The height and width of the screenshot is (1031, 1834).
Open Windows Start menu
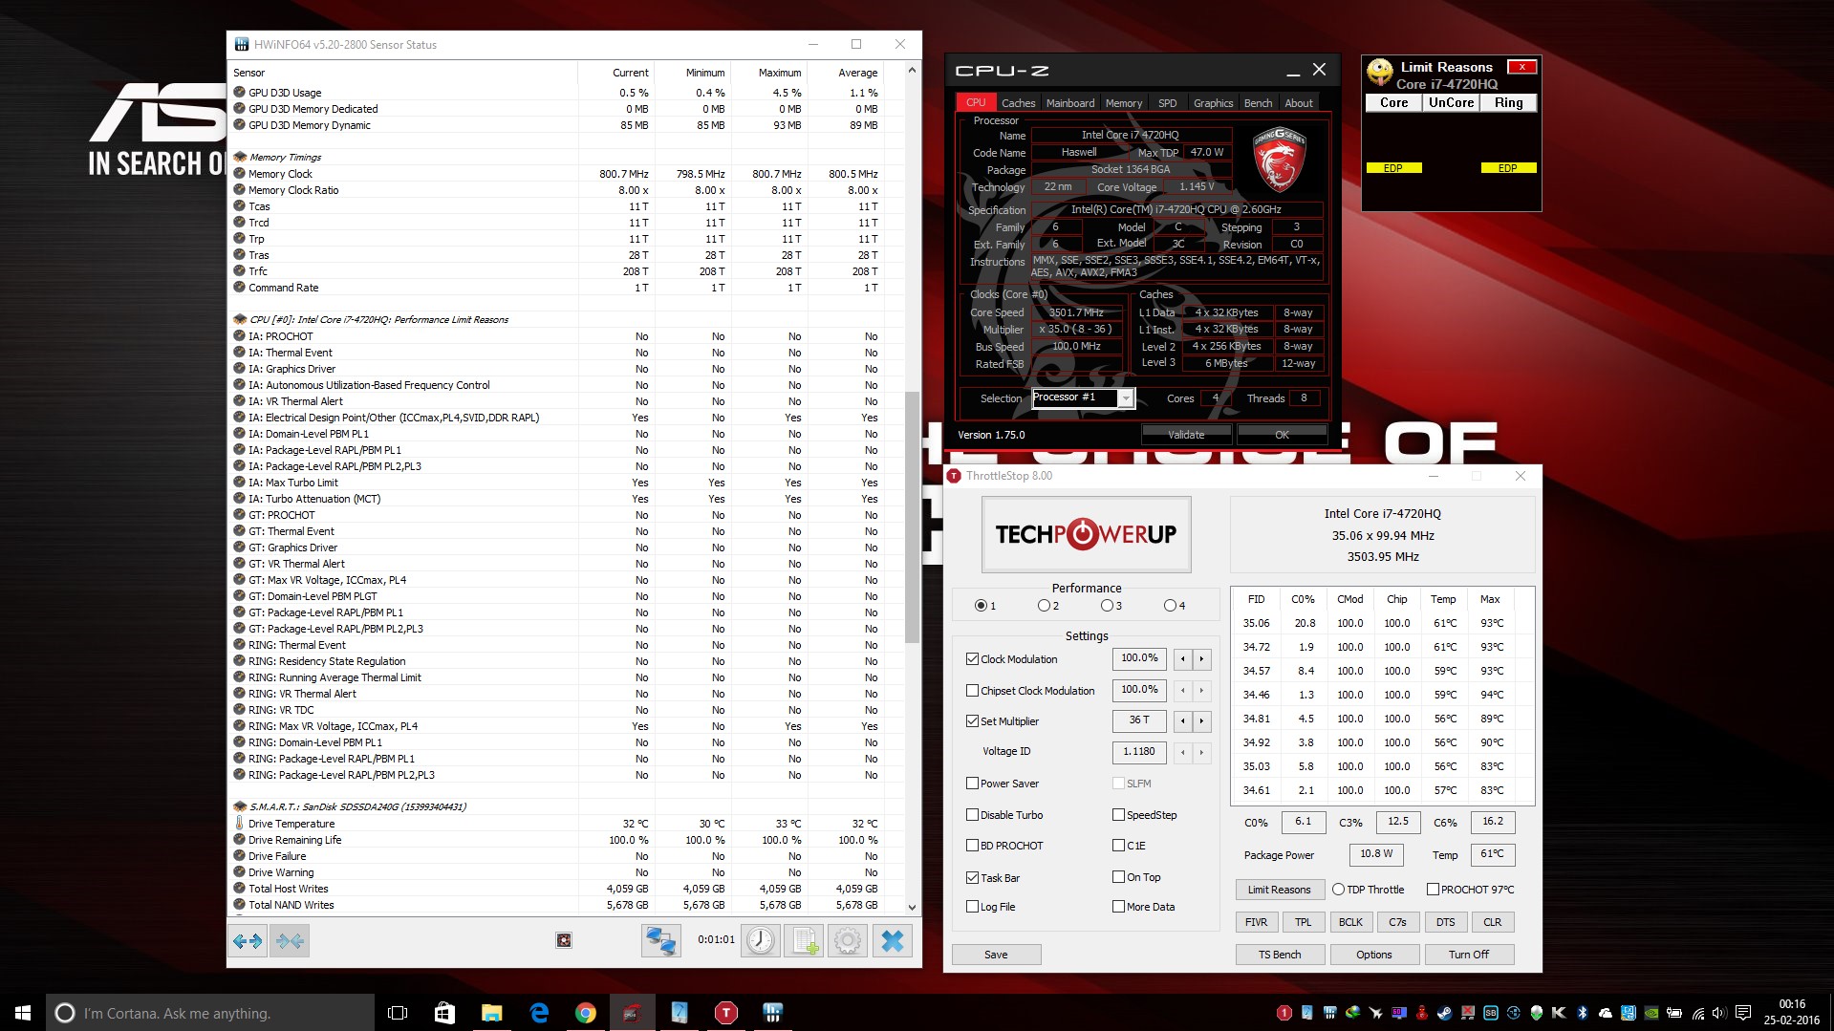point(23,1013)
